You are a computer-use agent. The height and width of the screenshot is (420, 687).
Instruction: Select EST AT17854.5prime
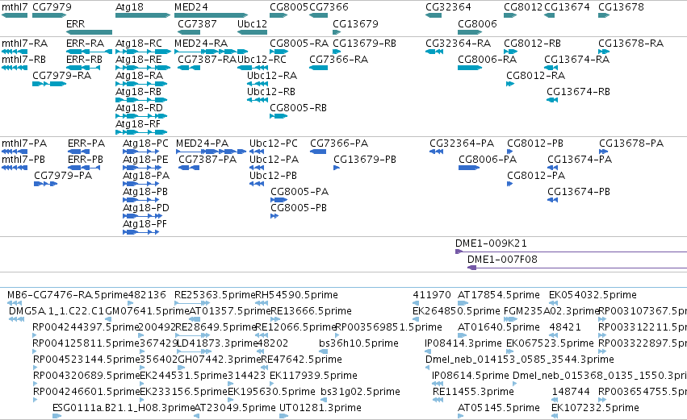pos(499,295)
